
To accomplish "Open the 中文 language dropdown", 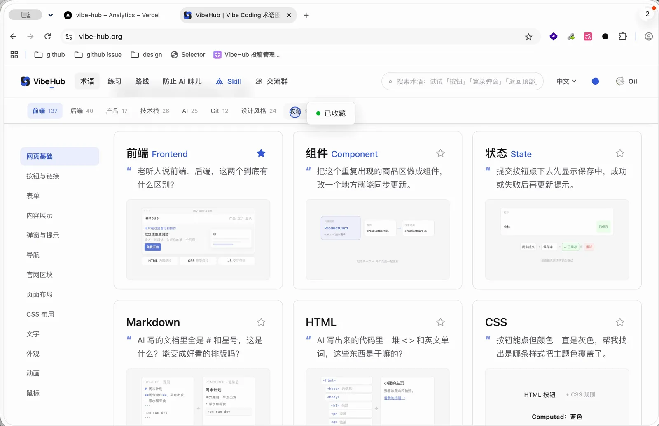I will click(566, 81).
